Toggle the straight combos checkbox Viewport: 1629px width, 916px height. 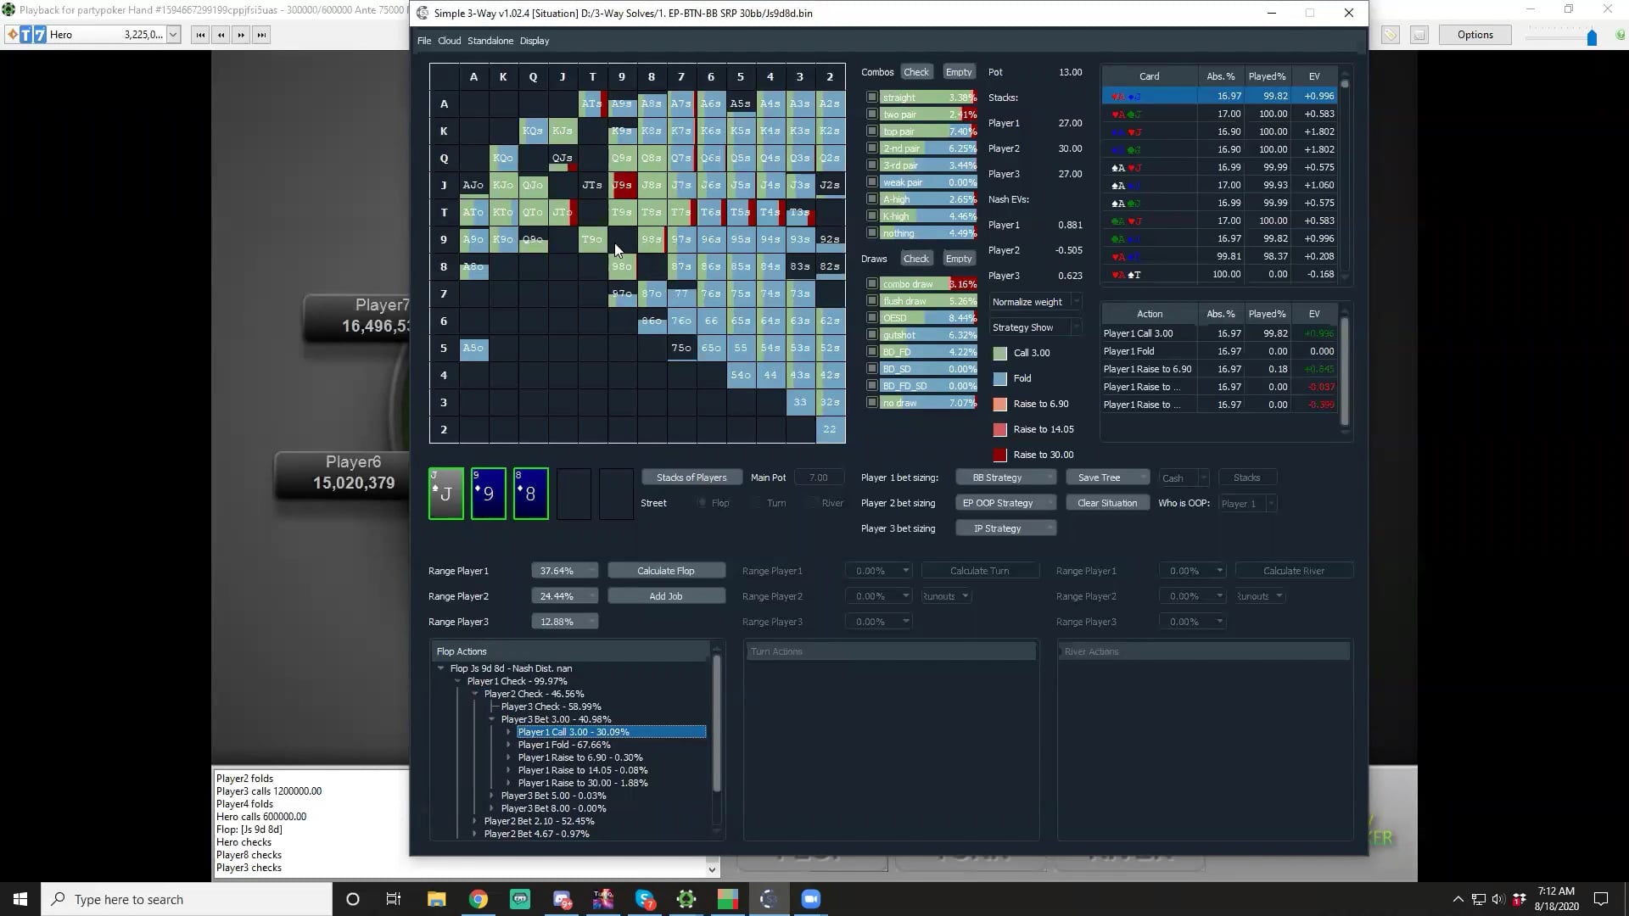point(871,98)
